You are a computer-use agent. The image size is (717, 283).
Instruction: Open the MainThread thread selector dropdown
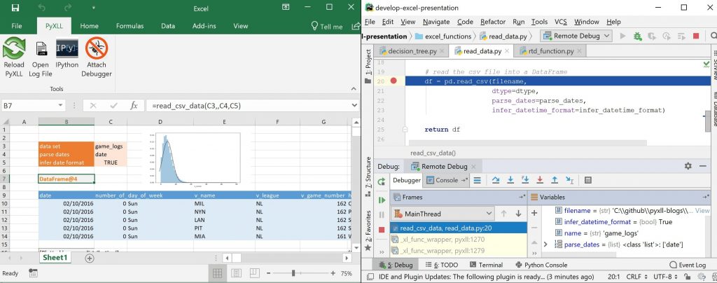pyautogui.click(x=443, y=214)
